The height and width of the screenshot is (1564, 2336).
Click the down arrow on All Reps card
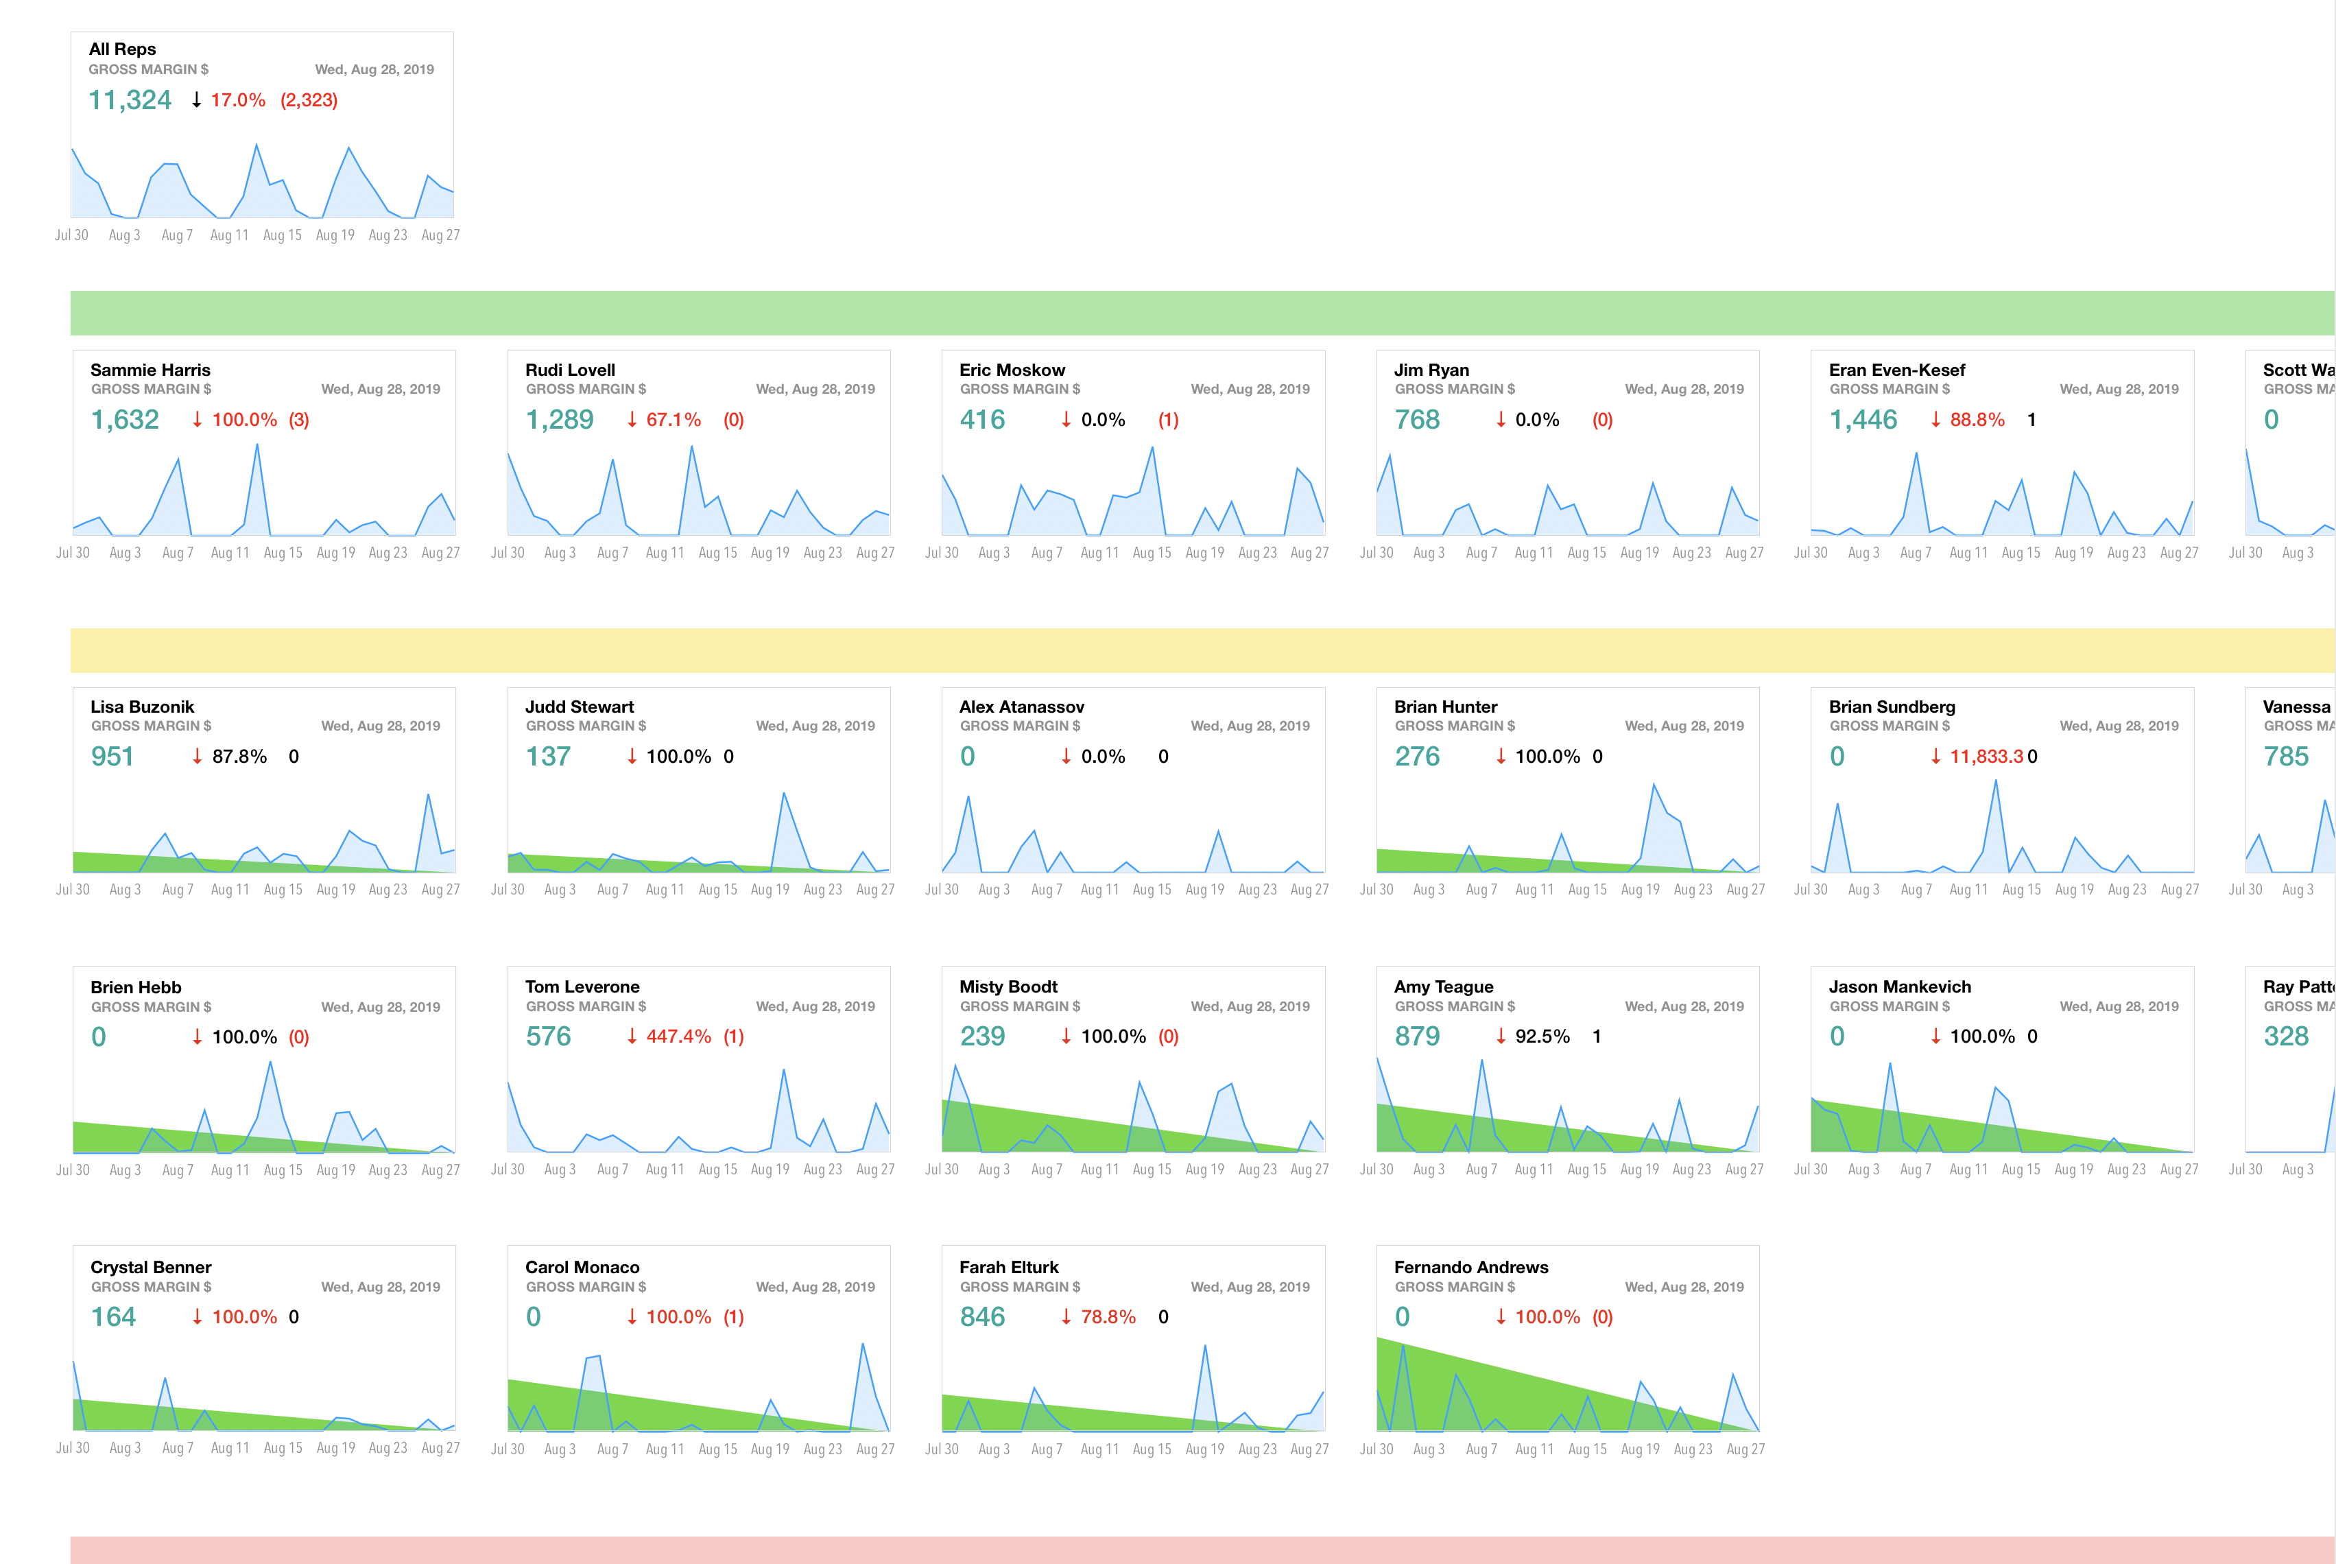point(196,99)
